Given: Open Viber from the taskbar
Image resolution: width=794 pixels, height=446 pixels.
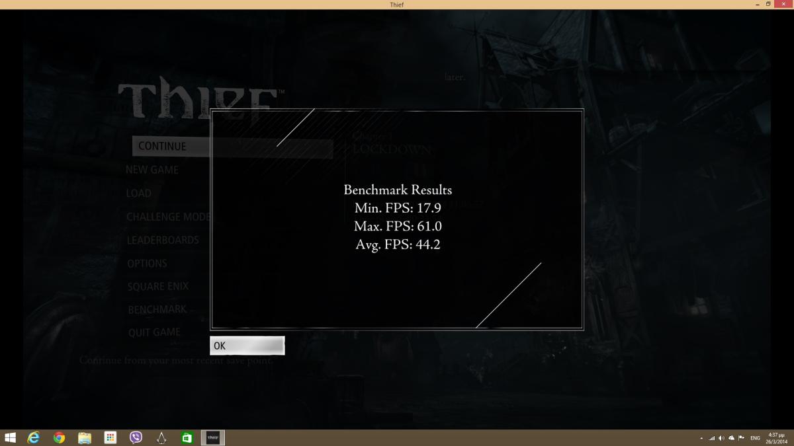Looking at the screenshot, I should pos(136,437).
